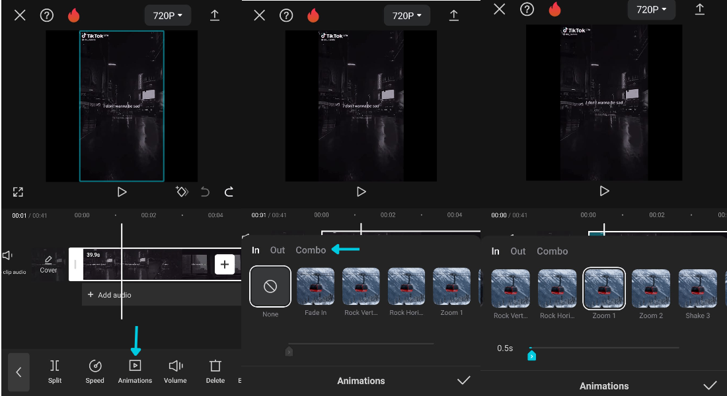Switch to Out tab in right panel
This screenshot has width=727, height=396.
click(x=518, y=251)
